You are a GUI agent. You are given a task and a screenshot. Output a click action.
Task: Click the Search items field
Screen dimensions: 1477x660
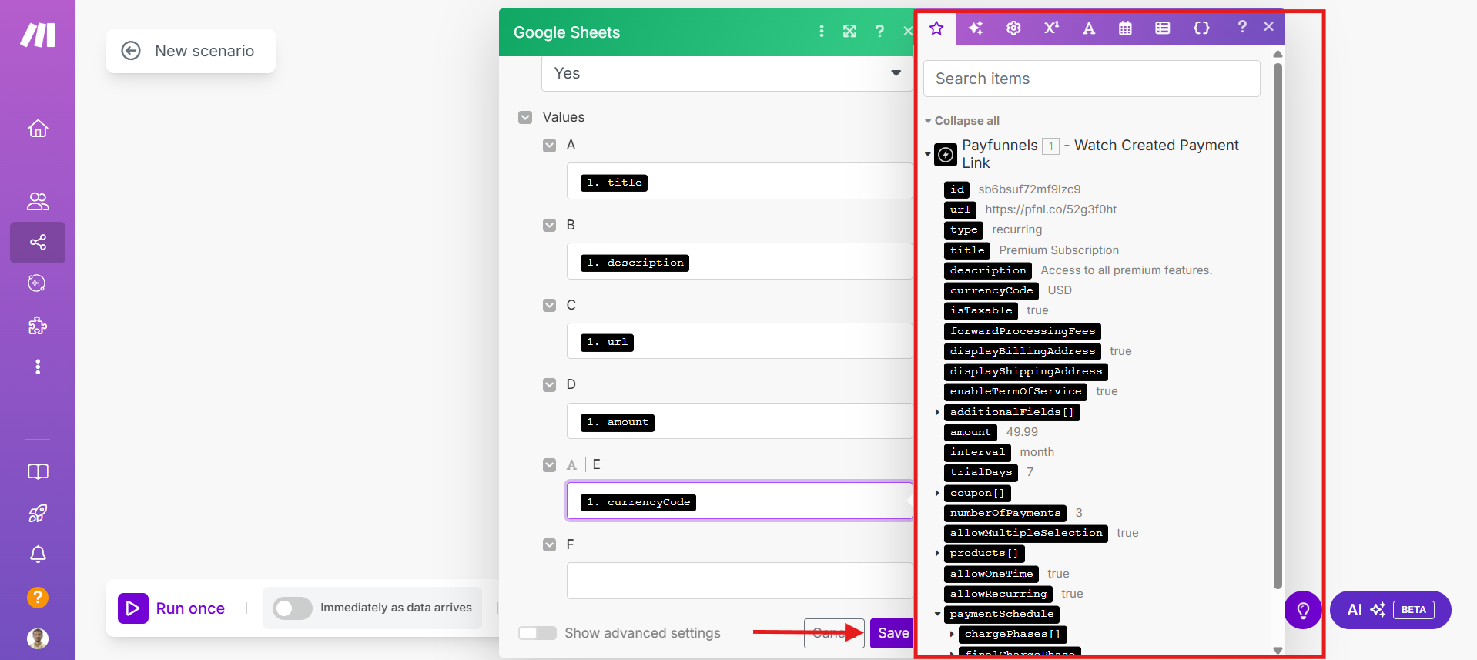[1091, 79]
